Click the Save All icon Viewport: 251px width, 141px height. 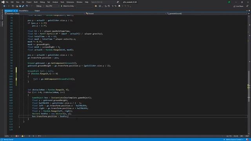tap(23, 6)
